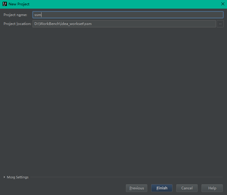Go back with the Previous button
This screenshot has width=227, height=195.
137,188
